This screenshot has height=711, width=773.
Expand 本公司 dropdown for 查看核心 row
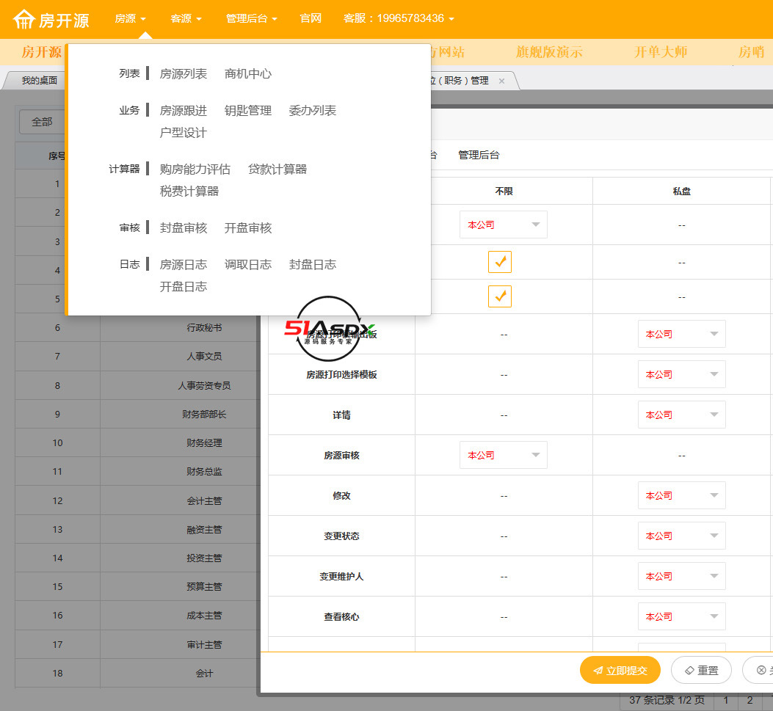(682, 617)
